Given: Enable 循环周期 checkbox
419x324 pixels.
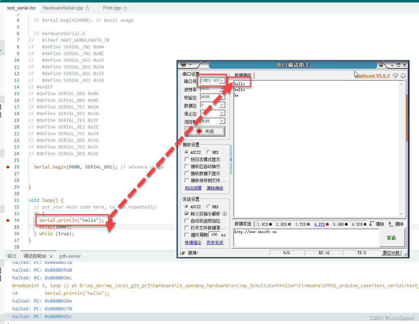Looking at the screenshot, I should pos(187,235).
